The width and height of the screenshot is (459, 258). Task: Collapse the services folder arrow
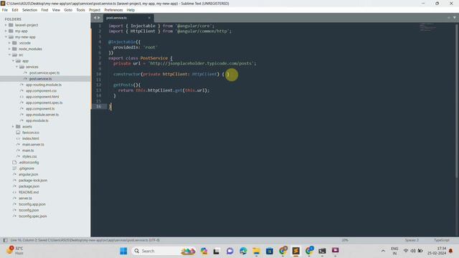(16, 67)
